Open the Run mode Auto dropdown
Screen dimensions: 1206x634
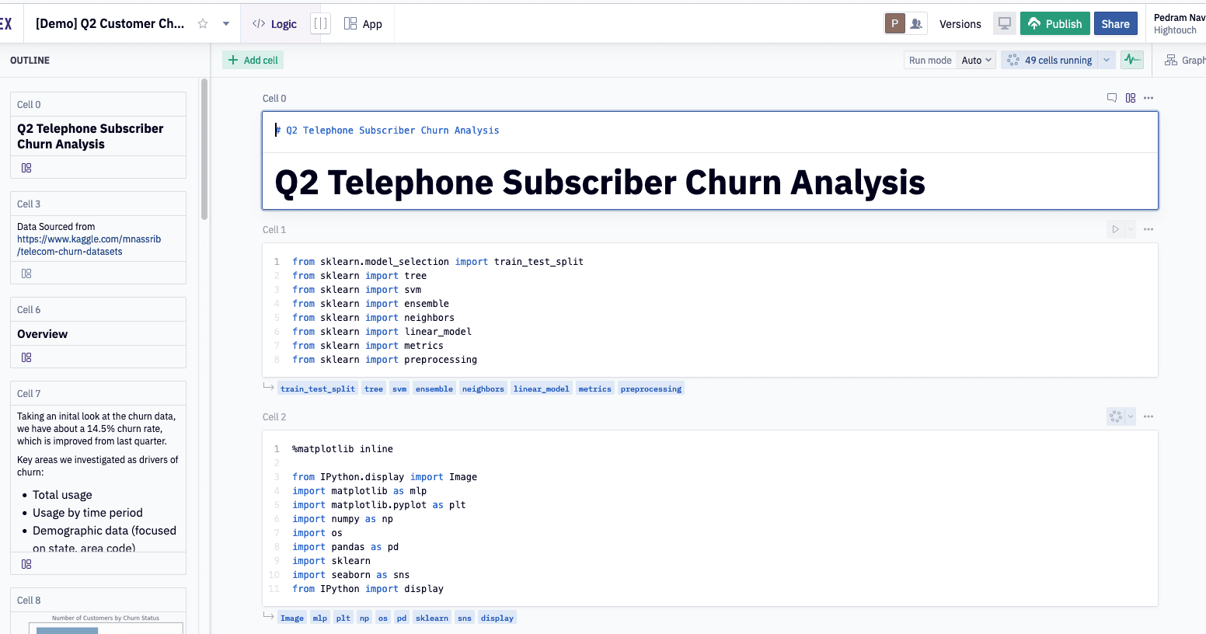click(976, 60)
